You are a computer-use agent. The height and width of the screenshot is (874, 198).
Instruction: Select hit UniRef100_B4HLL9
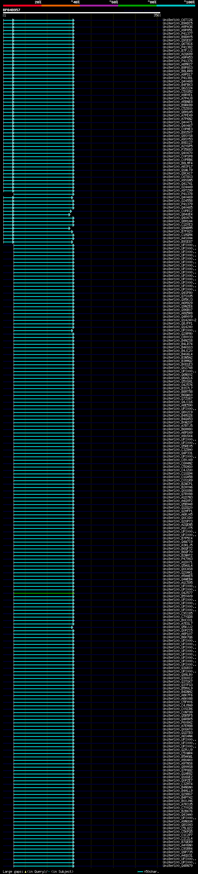[x=178, y=791]
